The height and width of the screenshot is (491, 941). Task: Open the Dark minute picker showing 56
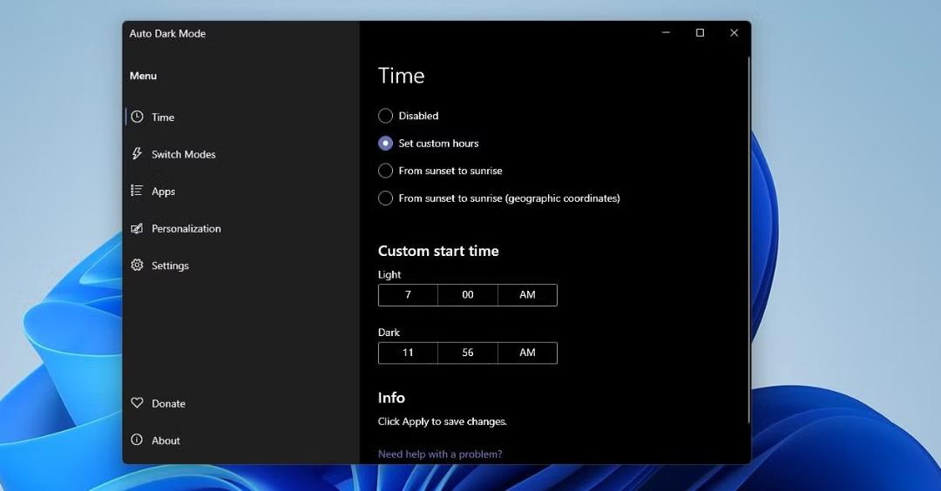(x=468, y=353)
